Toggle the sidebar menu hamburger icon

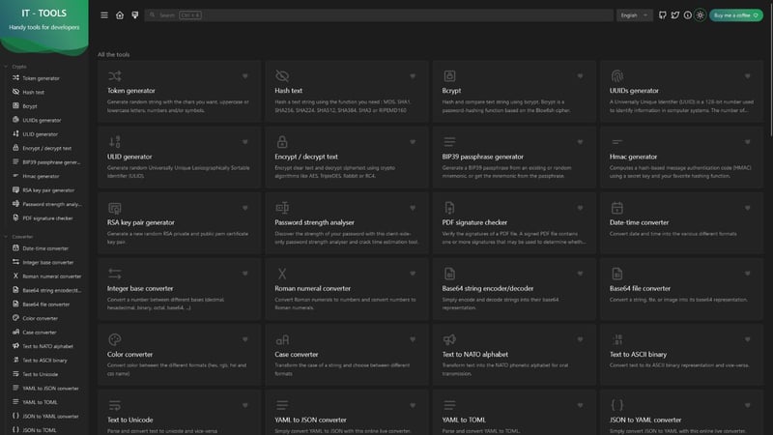104,15
